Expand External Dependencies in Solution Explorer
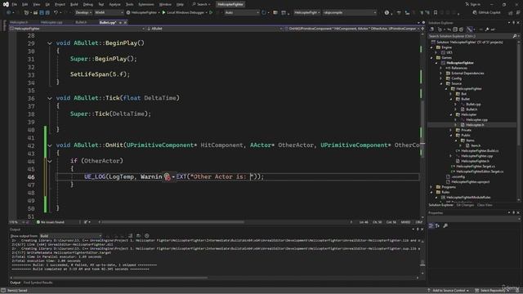523x294 pixels. [441, 73]
